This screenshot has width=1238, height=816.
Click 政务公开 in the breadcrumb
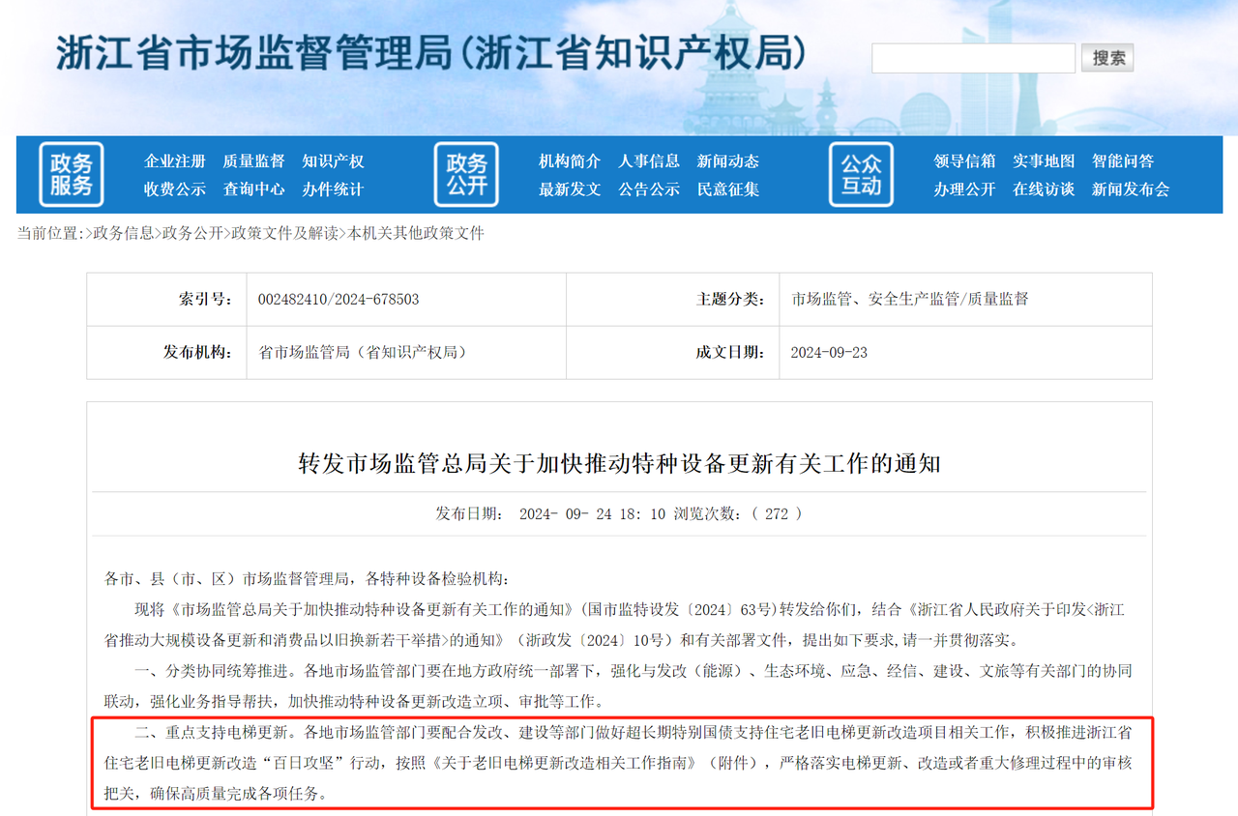192,233
